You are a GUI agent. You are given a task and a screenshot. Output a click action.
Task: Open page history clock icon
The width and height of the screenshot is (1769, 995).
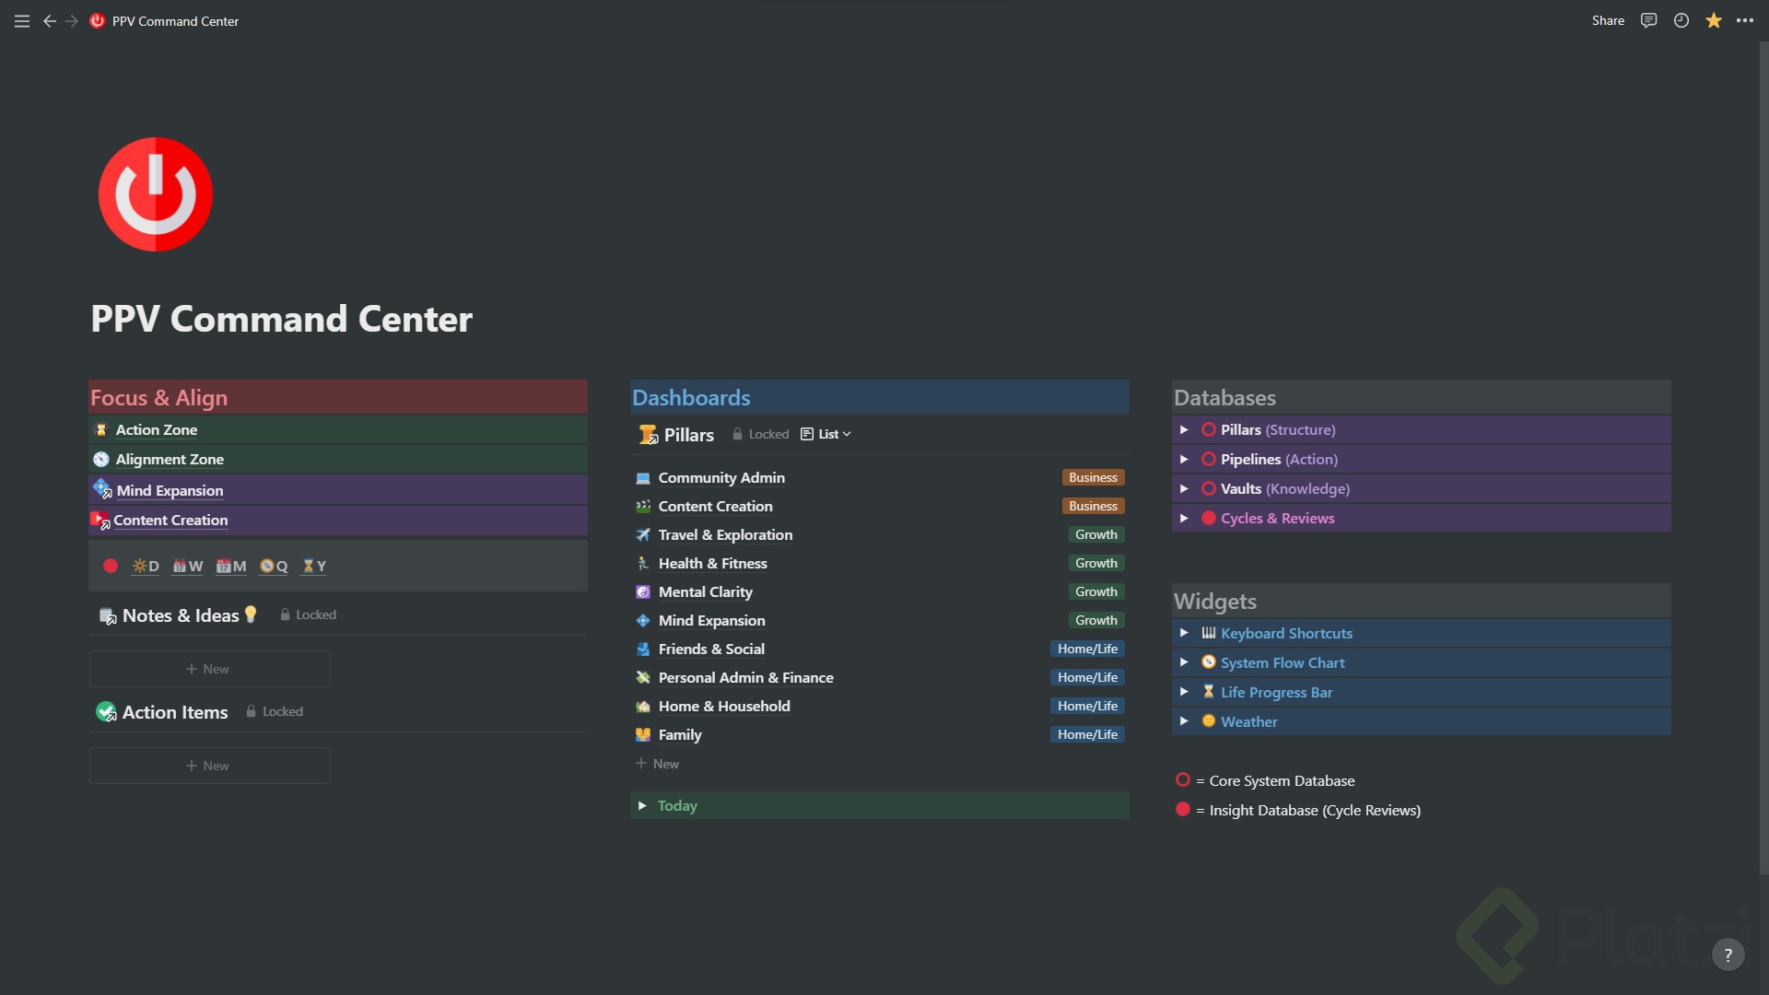(1681, 20)
